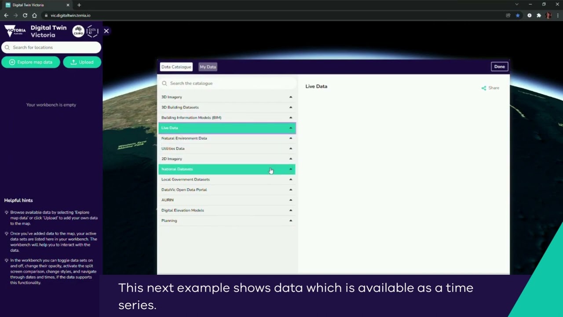The width and height of the screenshot is (563, 317).
Task: Click the browser home icon
Action: click(34, 15)
